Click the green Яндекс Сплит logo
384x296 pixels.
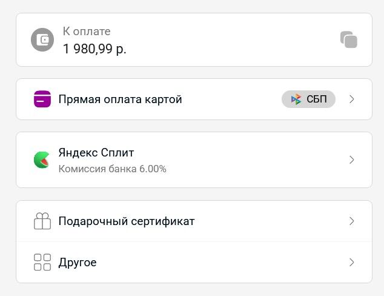(42, 160)
